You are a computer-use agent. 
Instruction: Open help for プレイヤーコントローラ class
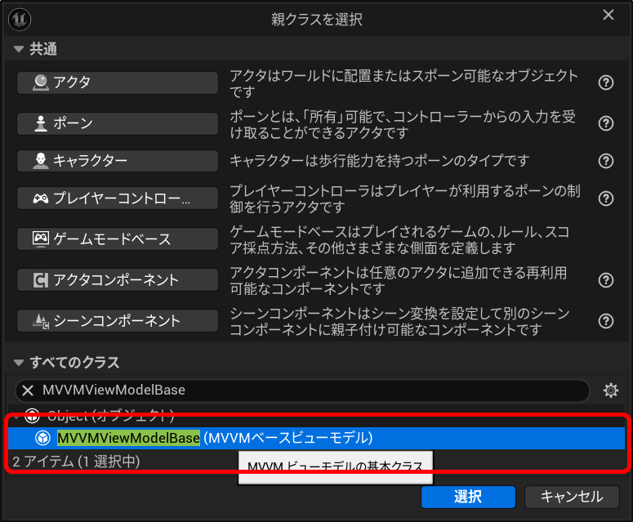click(x=606, y=199)
